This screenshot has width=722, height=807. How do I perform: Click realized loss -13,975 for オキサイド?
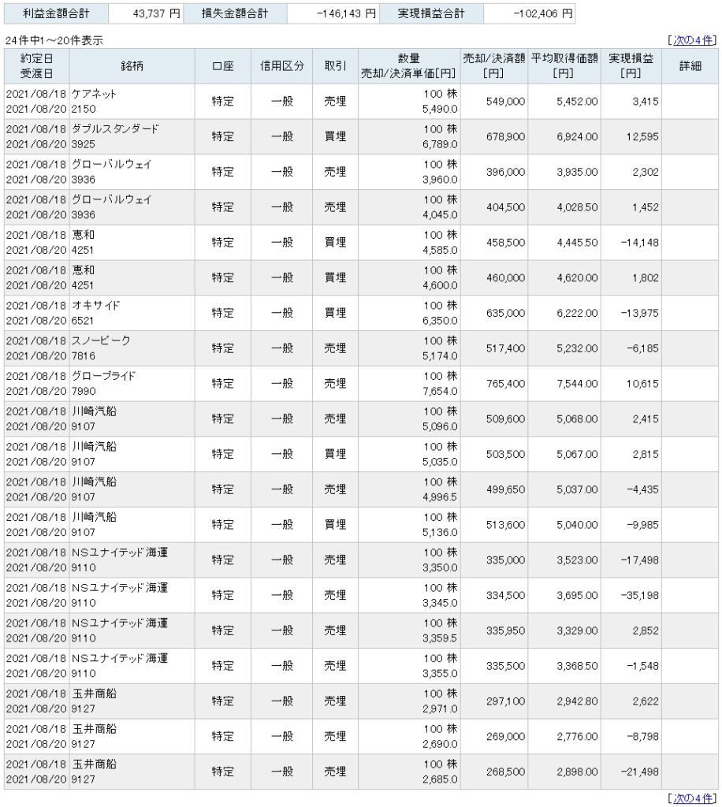(x=640, y=313)
